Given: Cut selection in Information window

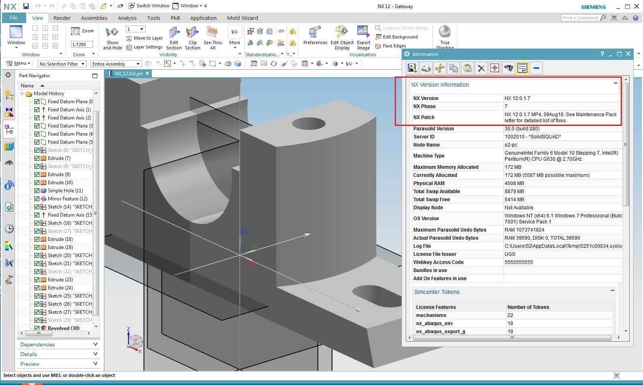Looking at the screenshot, I should click(x=440, y=68).
